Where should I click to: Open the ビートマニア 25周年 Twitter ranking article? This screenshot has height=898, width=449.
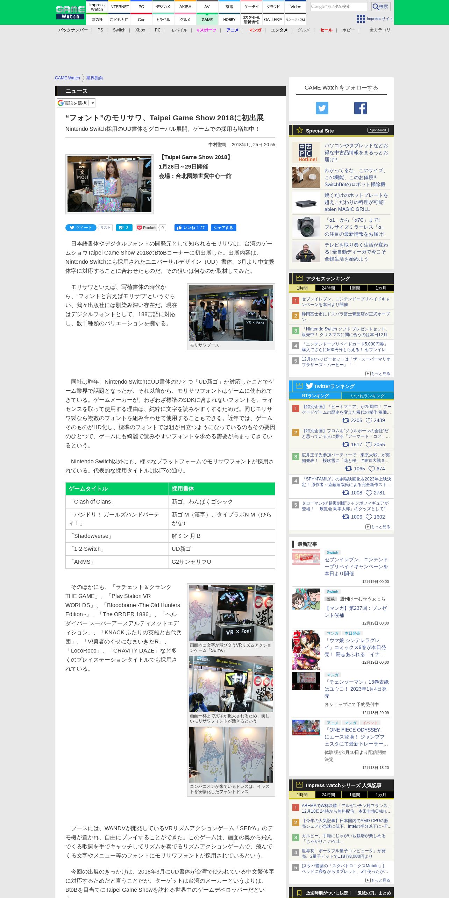pyautogui.click(x=347, y=409)
